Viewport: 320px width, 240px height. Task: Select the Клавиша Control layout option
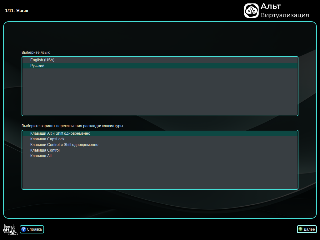point(45,150)
